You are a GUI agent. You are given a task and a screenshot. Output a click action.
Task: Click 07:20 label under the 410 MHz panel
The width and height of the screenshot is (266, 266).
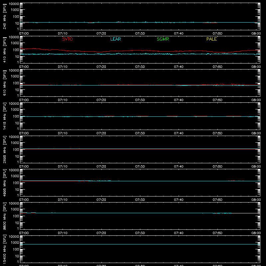pyautogui.click(x=101, y=67)
